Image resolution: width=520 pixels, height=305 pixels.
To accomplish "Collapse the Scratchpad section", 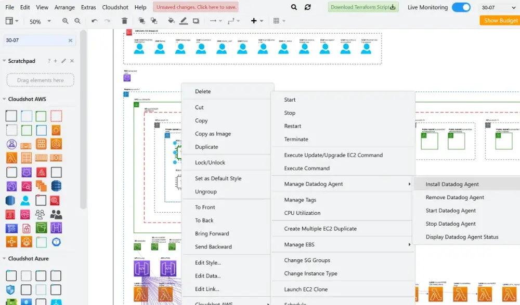I will click(4, 61).
